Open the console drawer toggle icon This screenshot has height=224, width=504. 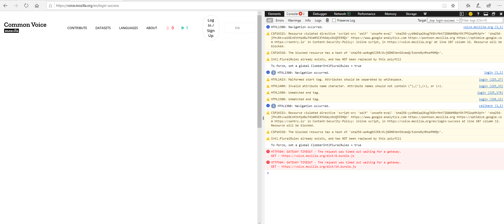[x=461, y=14]
